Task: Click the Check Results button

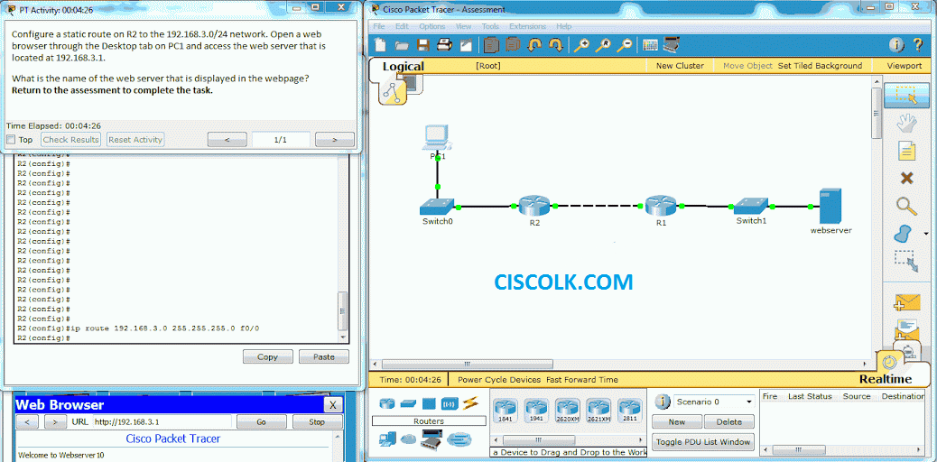Action: tap(71, 139)
